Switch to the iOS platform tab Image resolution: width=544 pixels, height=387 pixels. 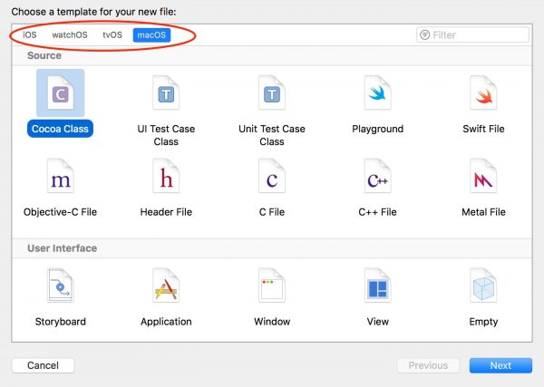(x=30, y=35)
